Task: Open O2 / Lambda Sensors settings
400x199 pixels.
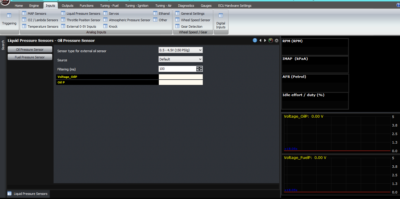Action: [x=40, y=20]
